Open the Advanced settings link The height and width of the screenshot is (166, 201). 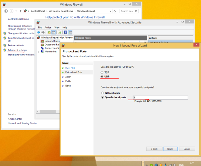[17, 50]
